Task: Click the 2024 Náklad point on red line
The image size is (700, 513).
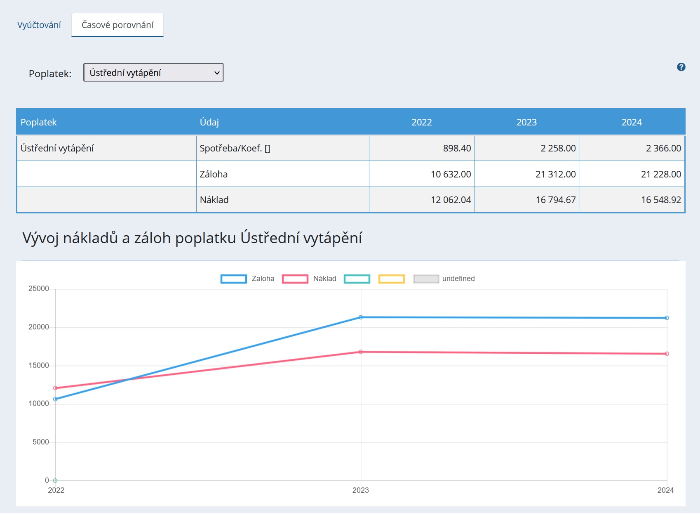Action: click(x=667, y=354)
